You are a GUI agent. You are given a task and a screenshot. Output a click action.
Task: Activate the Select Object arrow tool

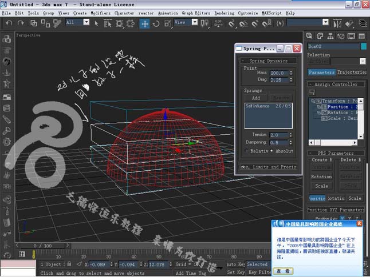click(x=97, y=23)
